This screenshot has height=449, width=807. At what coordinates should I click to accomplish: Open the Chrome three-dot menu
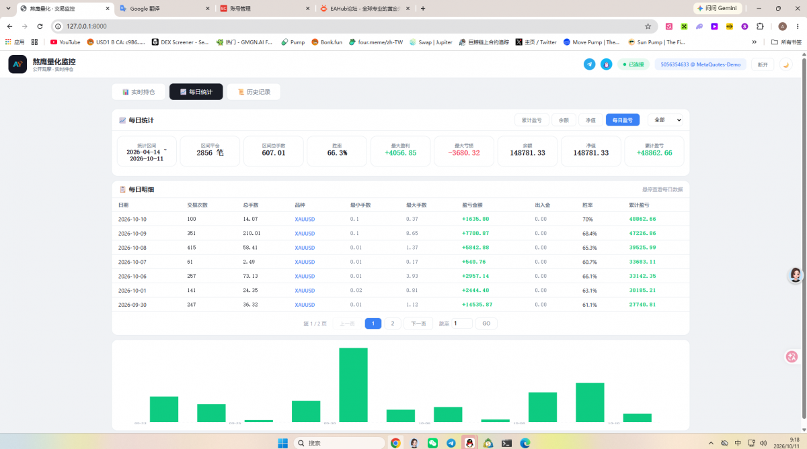[796, 26]
